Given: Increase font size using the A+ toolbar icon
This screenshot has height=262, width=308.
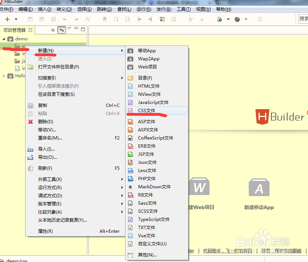Looking at the screenshot, I should coord(191,20).
